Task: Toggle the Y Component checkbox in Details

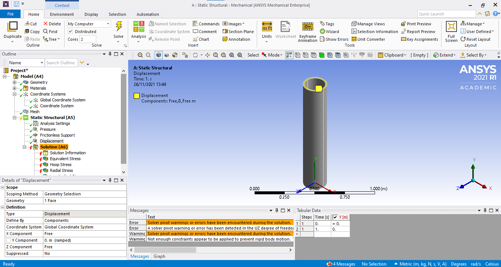Action: tap(8, 240)
